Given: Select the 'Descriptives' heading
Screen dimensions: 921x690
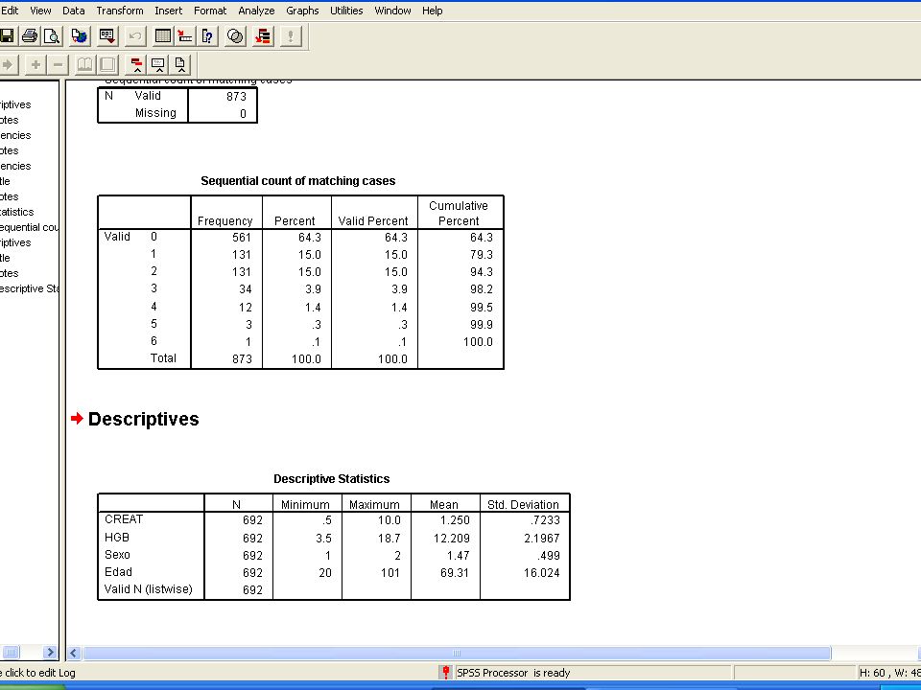Looking at the screenshot, I should 143,419.
